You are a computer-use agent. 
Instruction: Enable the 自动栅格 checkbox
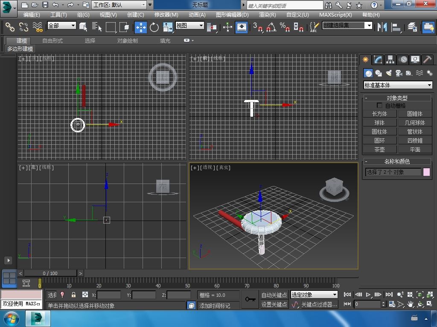[379, 106]
